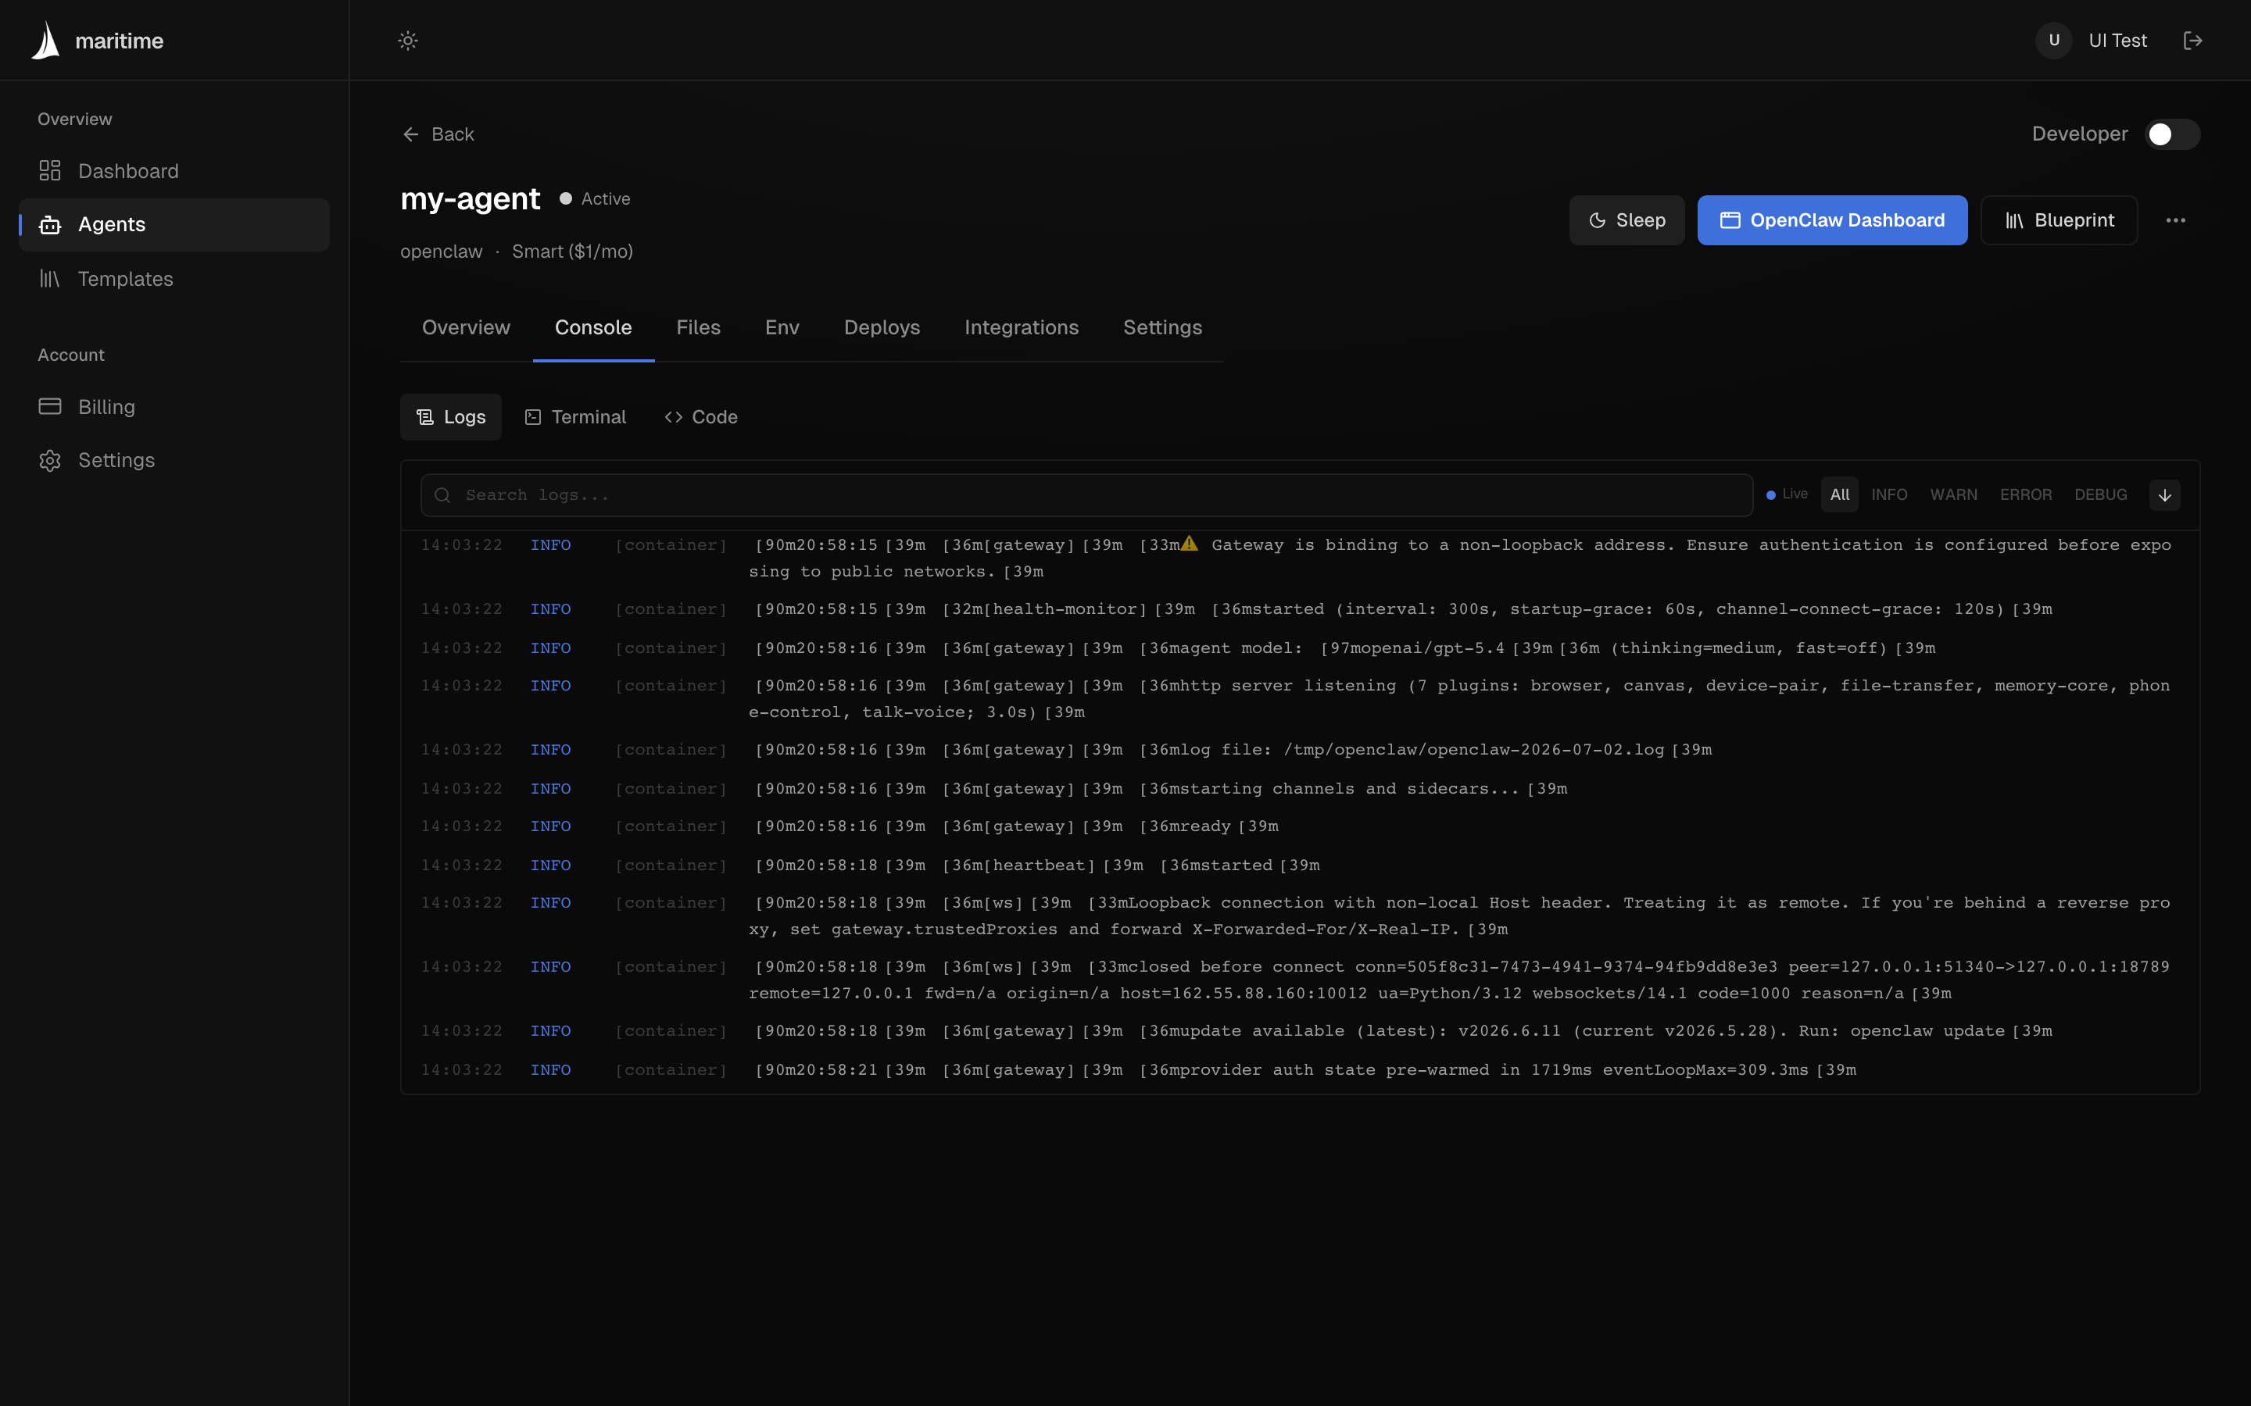Screen dimensions: 2251x1406
Task: Click the search magnifier icon in logs
Action: click(x=442, y=494)
